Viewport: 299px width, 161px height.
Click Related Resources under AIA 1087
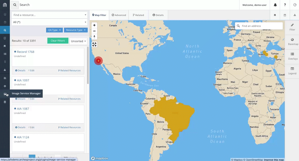pos(69,127)
